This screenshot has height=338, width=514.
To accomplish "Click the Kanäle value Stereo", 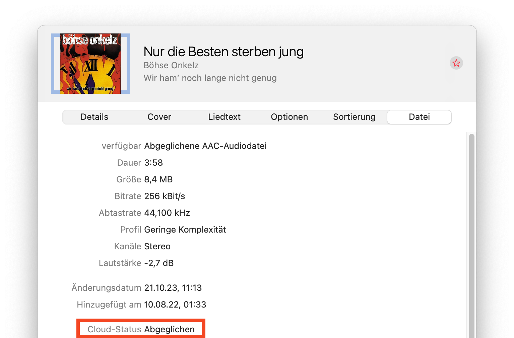I will (157, 246).
